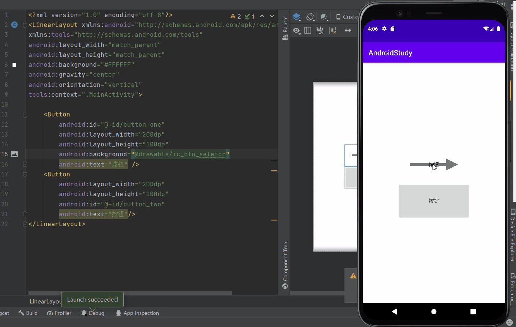
Task: Open the night mode theme dropdown
Action: tap(324, 17)
